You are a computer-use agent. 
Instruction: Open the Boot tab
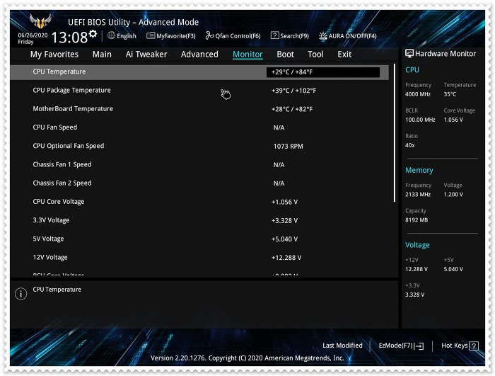[286, 55]
